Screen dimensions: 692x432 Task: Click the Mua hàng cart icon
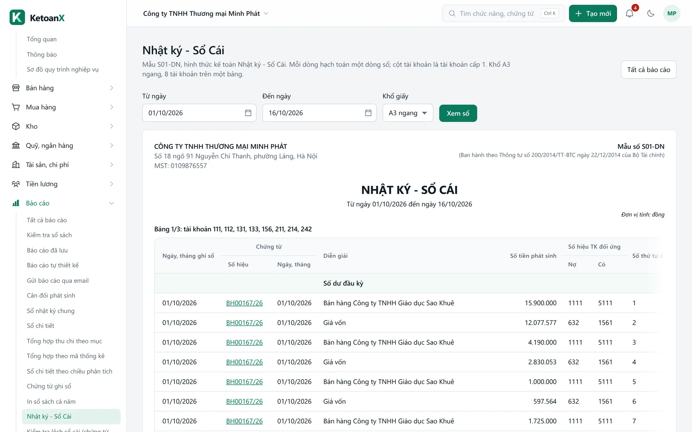16,107
